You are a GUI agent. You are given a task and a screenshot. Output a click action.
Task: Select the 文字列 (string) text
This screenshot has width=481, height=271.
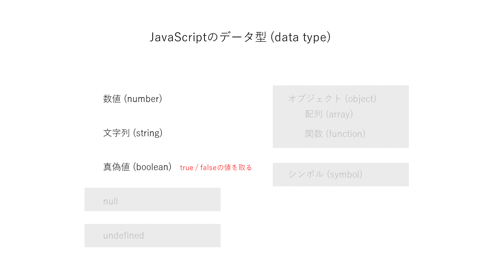pos(133,133)
